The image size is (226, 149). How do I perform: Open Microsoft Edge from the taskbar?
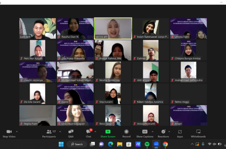[x=111, y=144]
